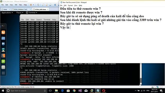Expand the Kali Applications menu
The width and height of the screenshot is (165, 93).
point(7,13)
